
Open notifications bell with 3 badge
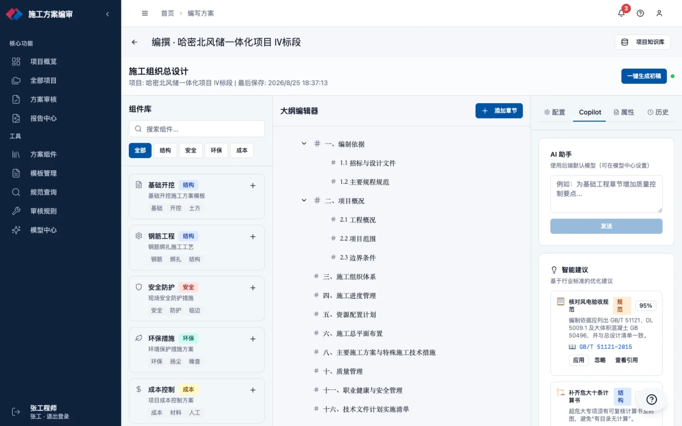click(621, 13)
